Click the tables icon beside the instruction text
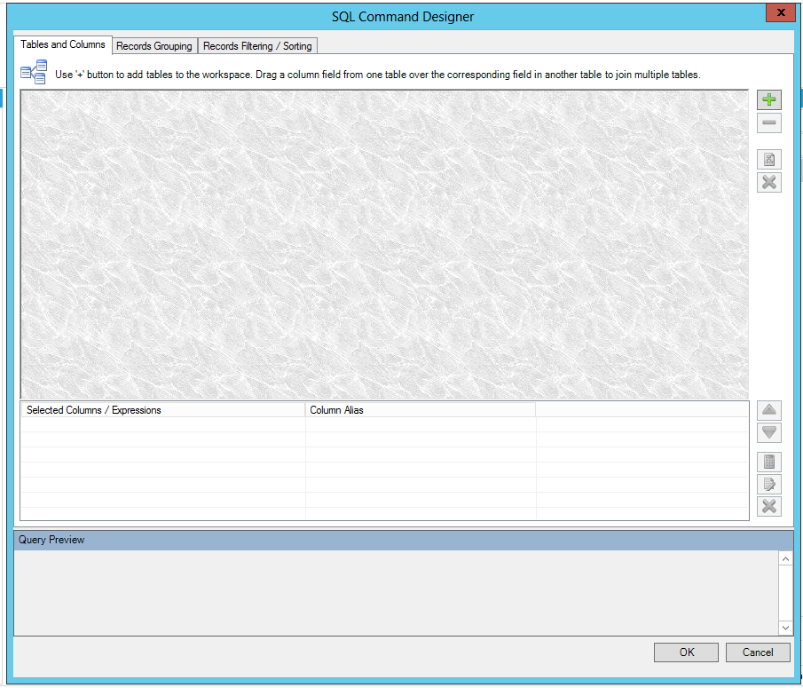803x688 pixels. (34, 72)
